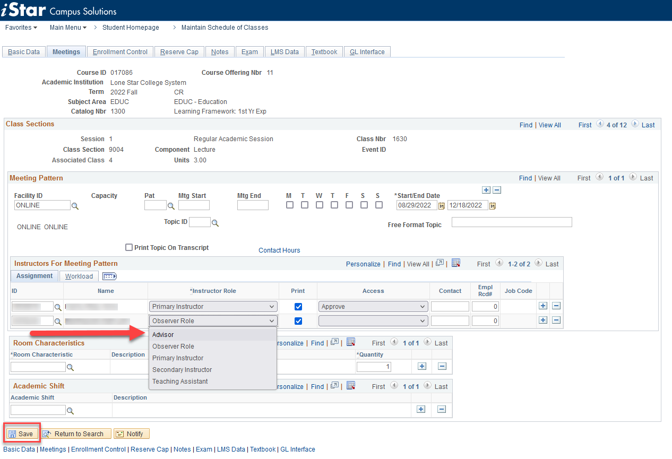Choose Secondary Instructor from role list
The image size is (672, 459).
(213, 370)
